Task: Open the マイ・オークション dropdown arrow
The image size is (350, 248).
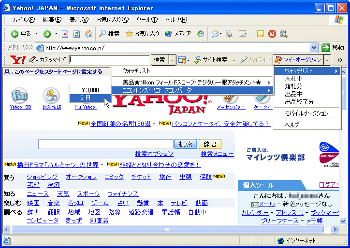Action: (327, 60)
